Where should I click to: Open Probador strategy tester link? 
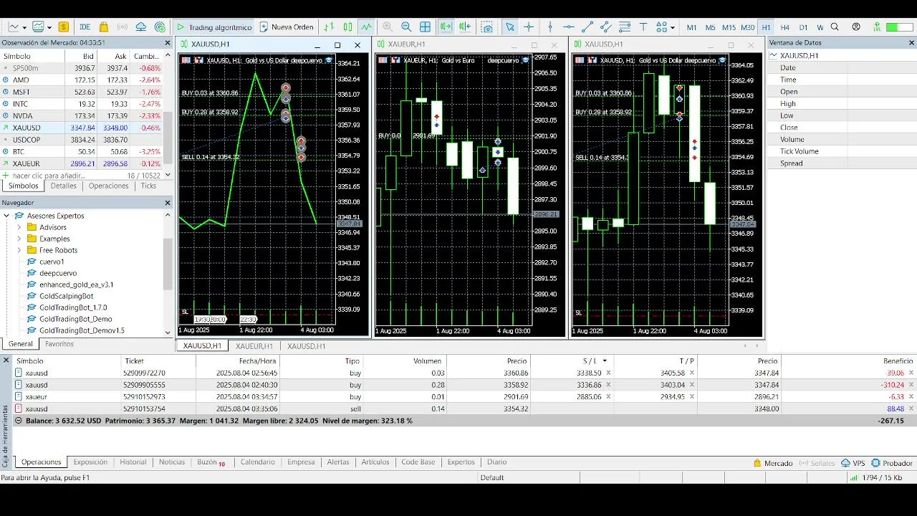[x=892, y=463]
